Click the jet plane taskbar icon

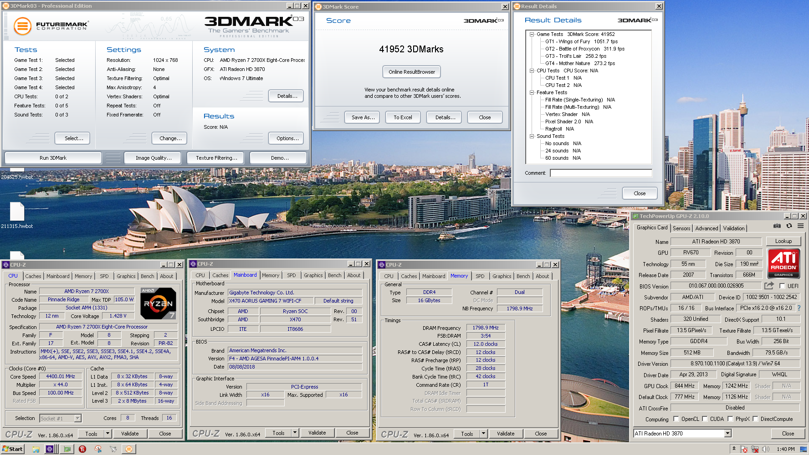click(x=113, y=449)
